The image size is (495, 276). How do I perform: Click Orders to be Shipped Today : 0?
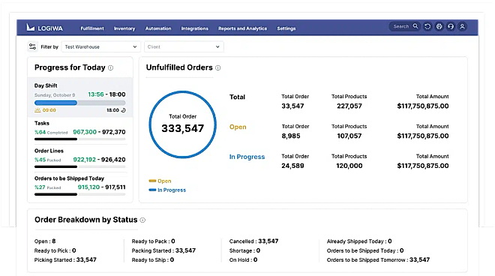(x=365, y=250)
